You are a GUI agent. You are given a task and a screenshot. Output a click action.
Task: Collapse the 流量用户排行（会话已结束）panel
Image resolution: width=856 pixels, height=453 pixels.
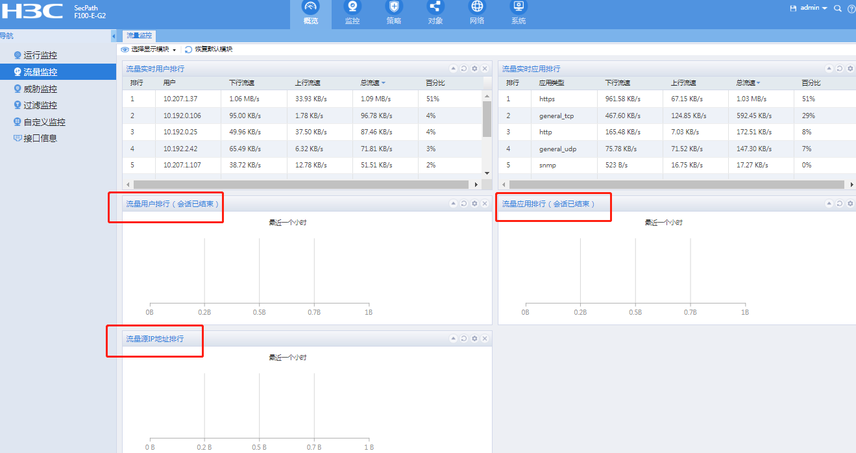(x=454, y=203)
